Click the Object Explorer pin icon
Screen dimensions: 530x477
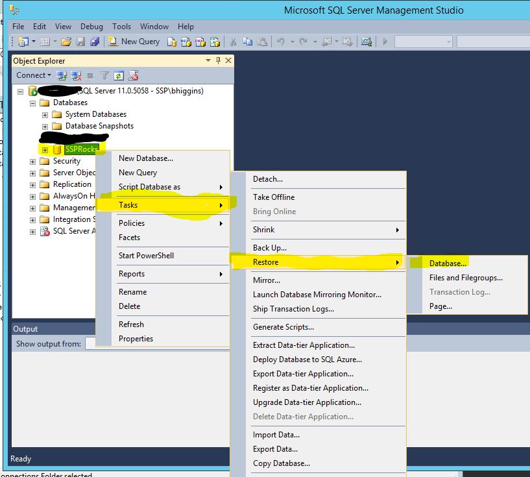(x=219, y=60)
